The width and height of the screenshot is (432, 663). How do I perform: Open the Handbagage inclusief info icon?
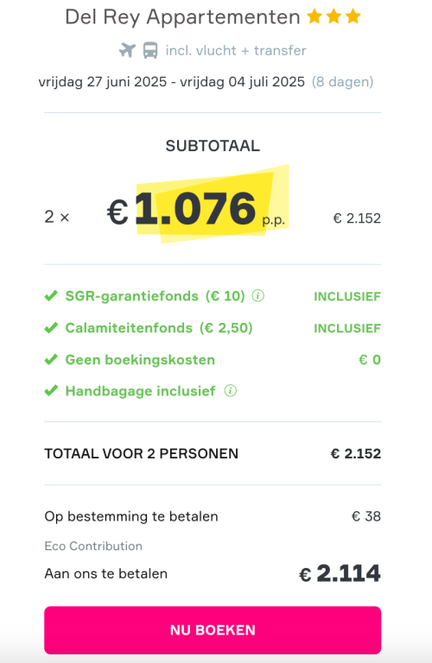pos(230,391)
